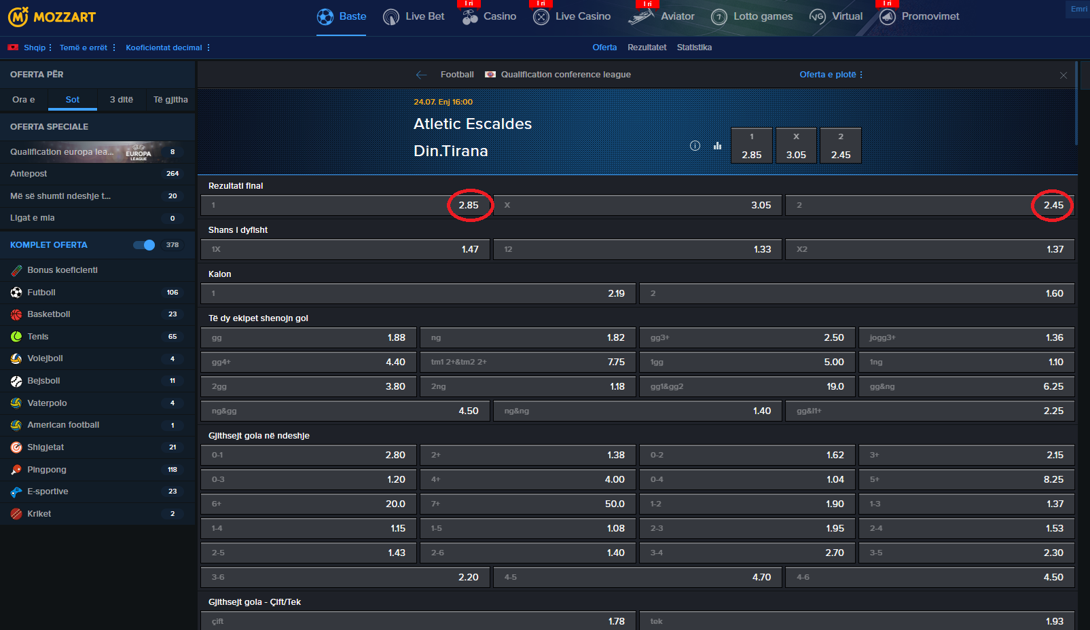Select ng&ng odds 1.40
The width and height of the screenshot is (1090, 630).
638,411
